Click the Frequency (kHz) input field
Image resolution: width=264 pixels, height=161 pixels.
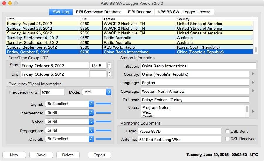pos(52,92)
